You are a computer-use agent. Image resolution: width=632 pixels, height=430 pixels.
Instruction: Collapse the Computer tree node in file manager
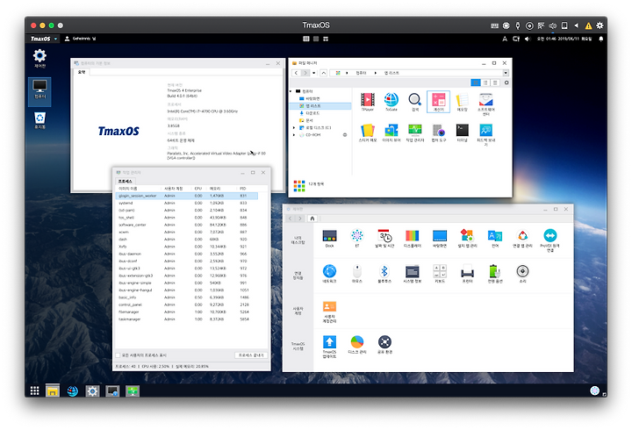pyautogui.click(x=291, y=91)
